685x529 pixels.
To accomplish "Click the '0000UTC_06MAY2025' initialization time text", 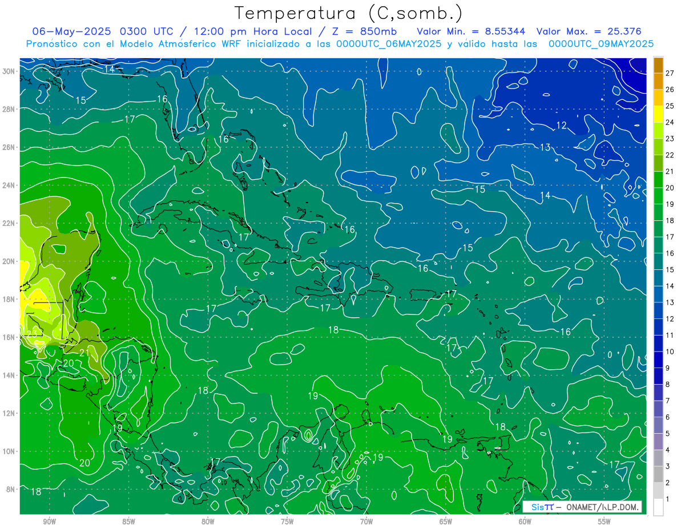I will coord(389,44).
